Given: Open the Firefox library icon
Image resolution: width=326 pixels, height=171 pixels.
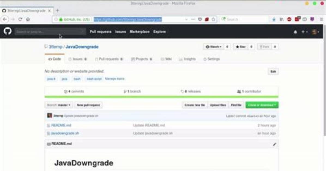Looking at the screenshot, I should pos(282,19).
